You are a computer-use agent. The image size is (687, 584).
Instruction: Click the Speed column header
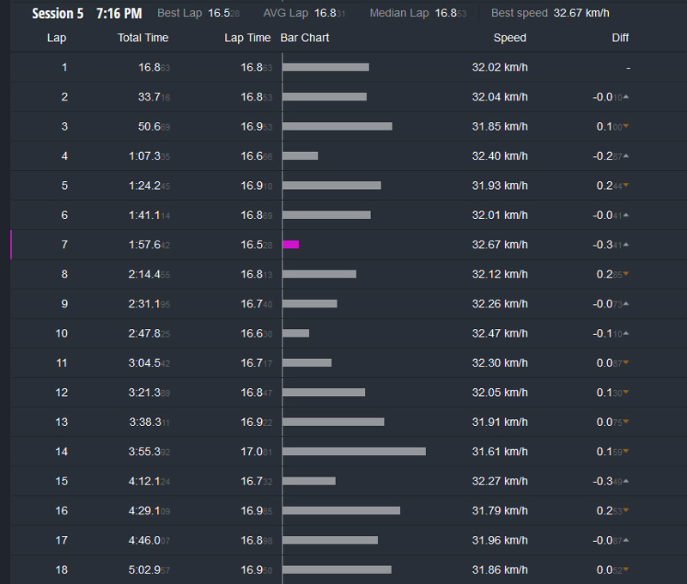coord(509,38)
